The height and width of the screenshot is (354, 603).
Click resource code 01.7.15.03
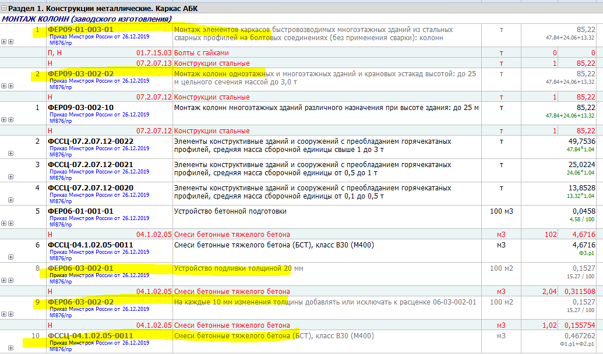coord(154,52)
